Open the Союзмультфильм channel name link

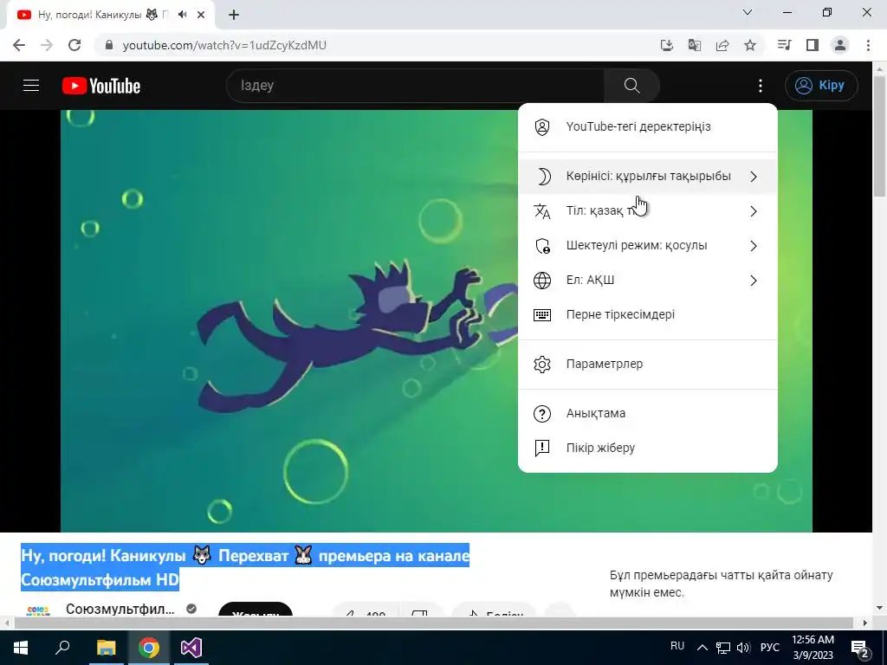(120, 609)
